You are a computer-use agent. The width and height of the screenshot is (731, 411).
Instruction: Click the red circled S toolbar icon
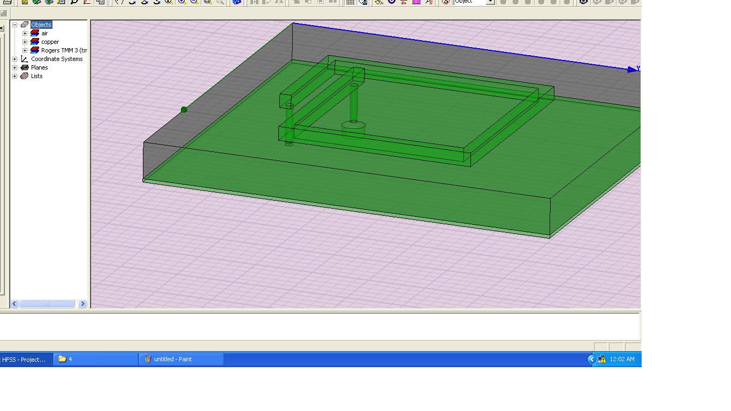445,2
